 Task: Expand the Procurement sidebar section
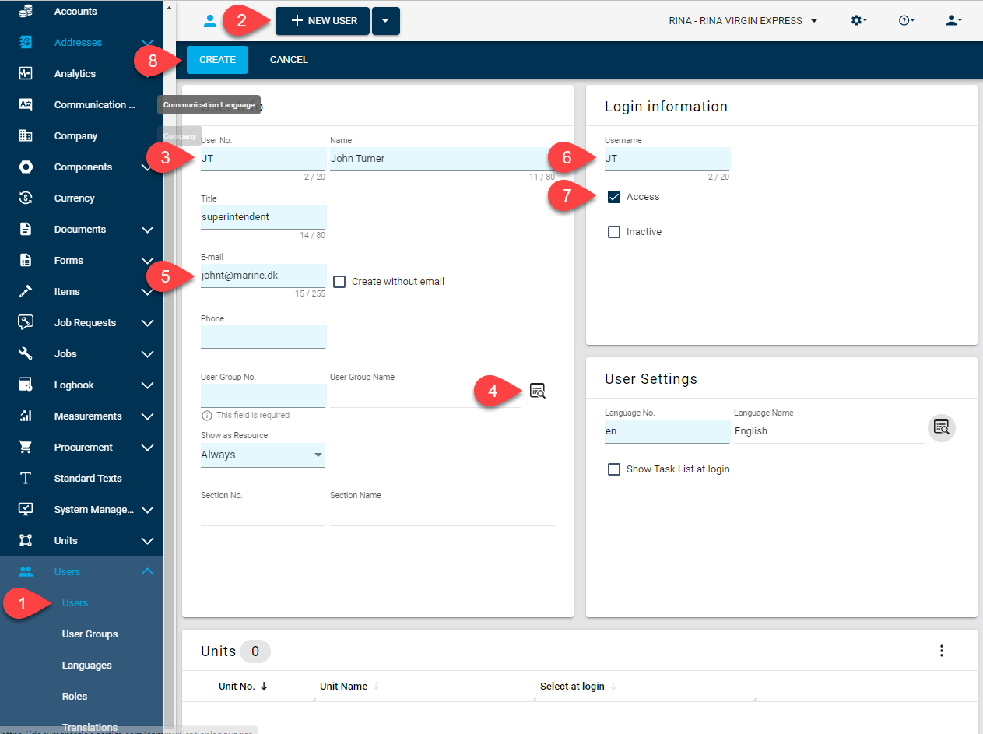pos(147,448)
